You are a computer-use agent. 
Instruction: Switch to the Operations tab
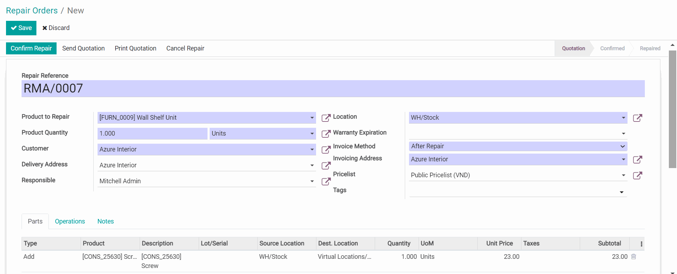70,221
